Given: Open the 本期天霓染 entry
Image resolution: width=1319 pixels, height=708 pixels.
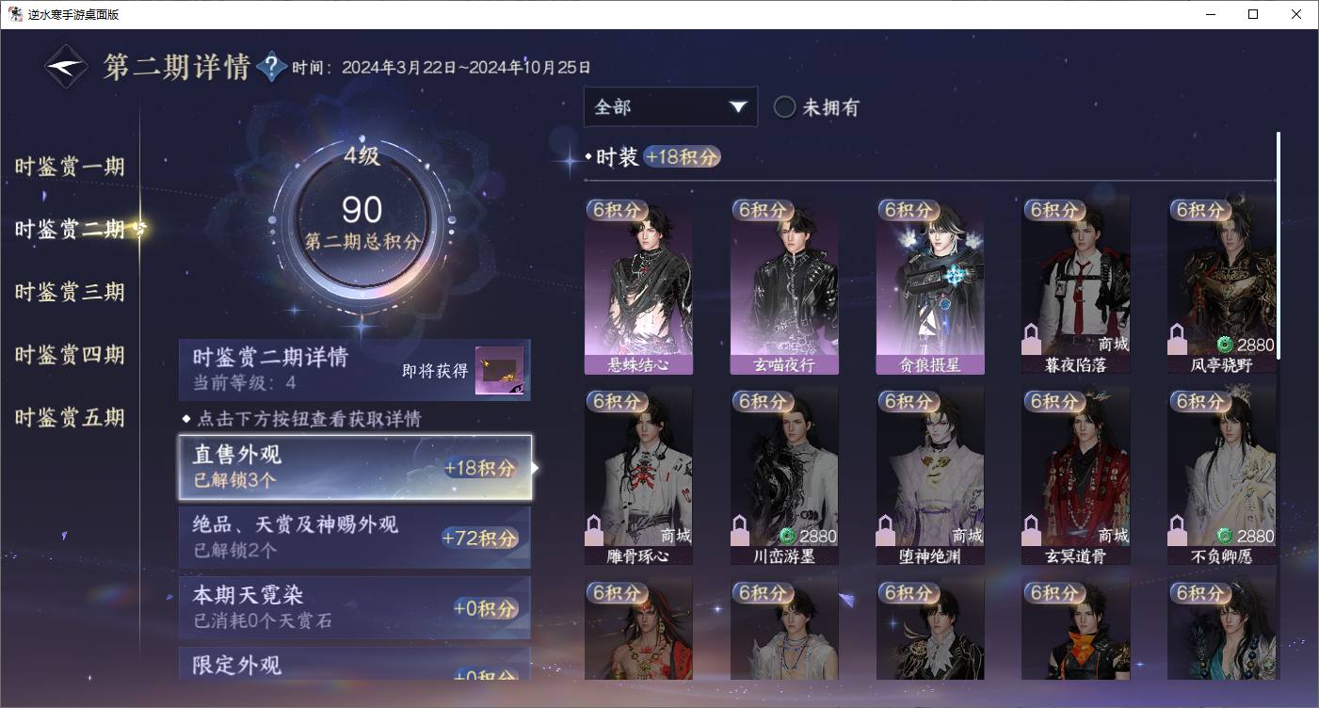Looking at the screenshot, I should (x=355, y=607).
